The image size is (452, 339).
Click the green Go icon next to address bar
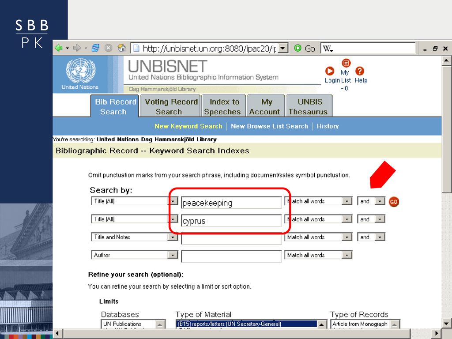tap(298, 48)
